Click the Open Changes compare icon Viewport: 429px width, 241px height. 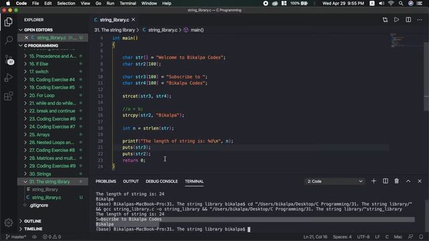[x=385, y=19]
